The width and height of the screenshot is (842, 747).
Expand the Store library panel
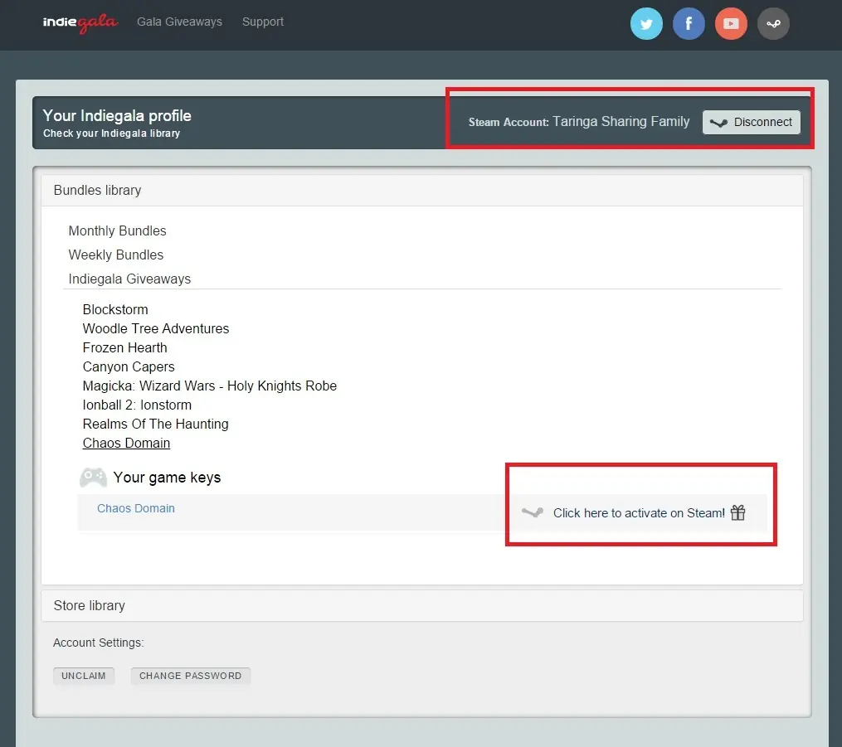[x=89, y=605]
